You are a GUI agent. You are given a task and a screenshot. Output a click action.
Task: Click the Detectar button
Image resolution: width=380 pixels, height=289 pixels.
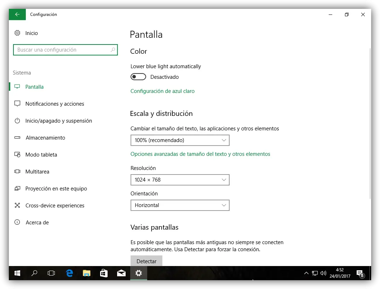[146, 261]
